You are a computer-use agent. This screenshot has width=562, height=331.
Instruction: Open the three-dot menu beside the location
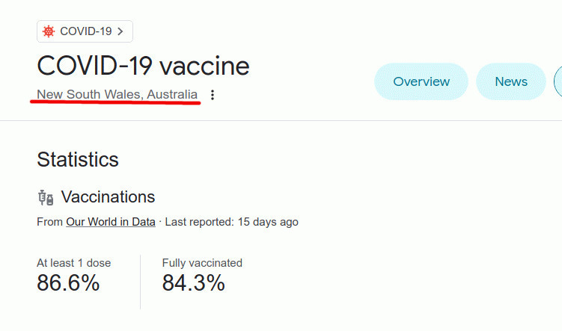pos(213,95)
